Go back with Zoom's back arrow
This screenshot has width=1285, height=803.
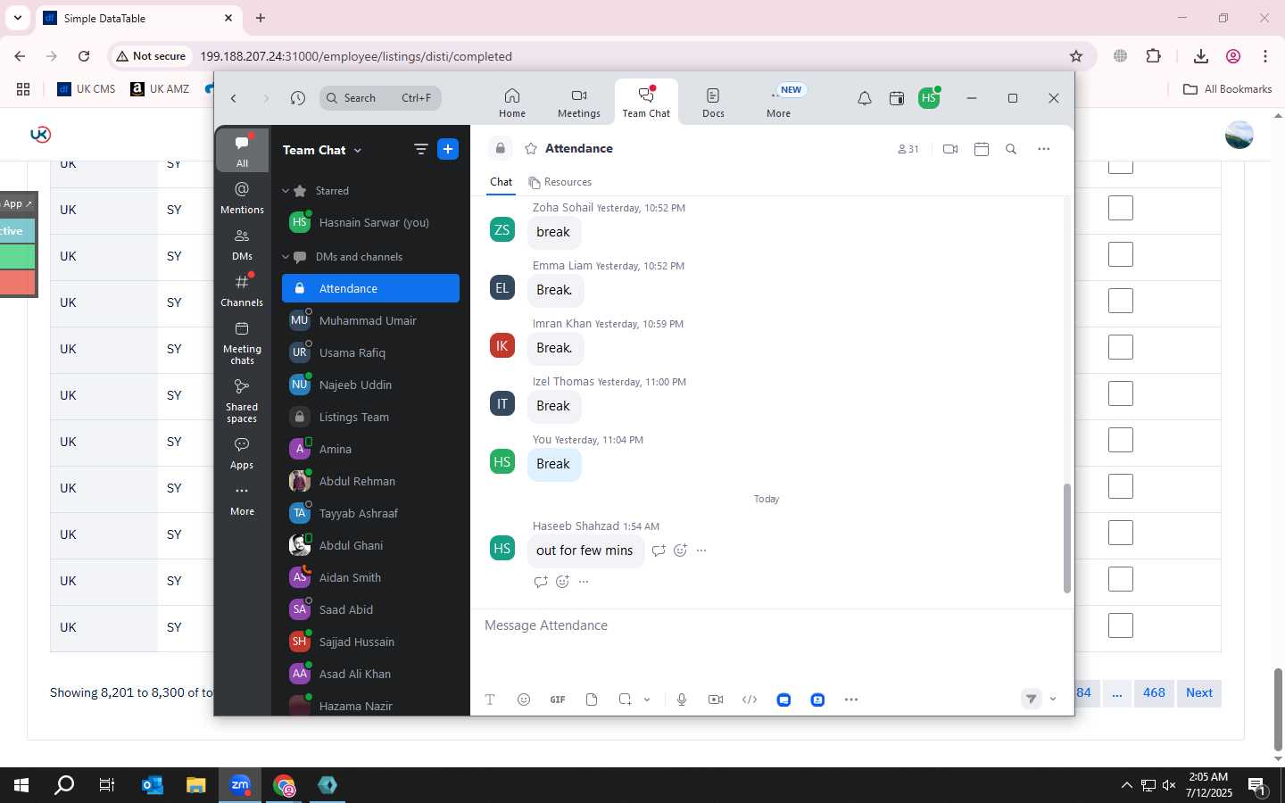point(234,98)
